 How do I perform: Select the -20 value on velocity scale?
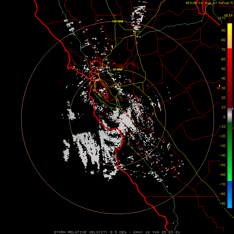coord(222,136)
